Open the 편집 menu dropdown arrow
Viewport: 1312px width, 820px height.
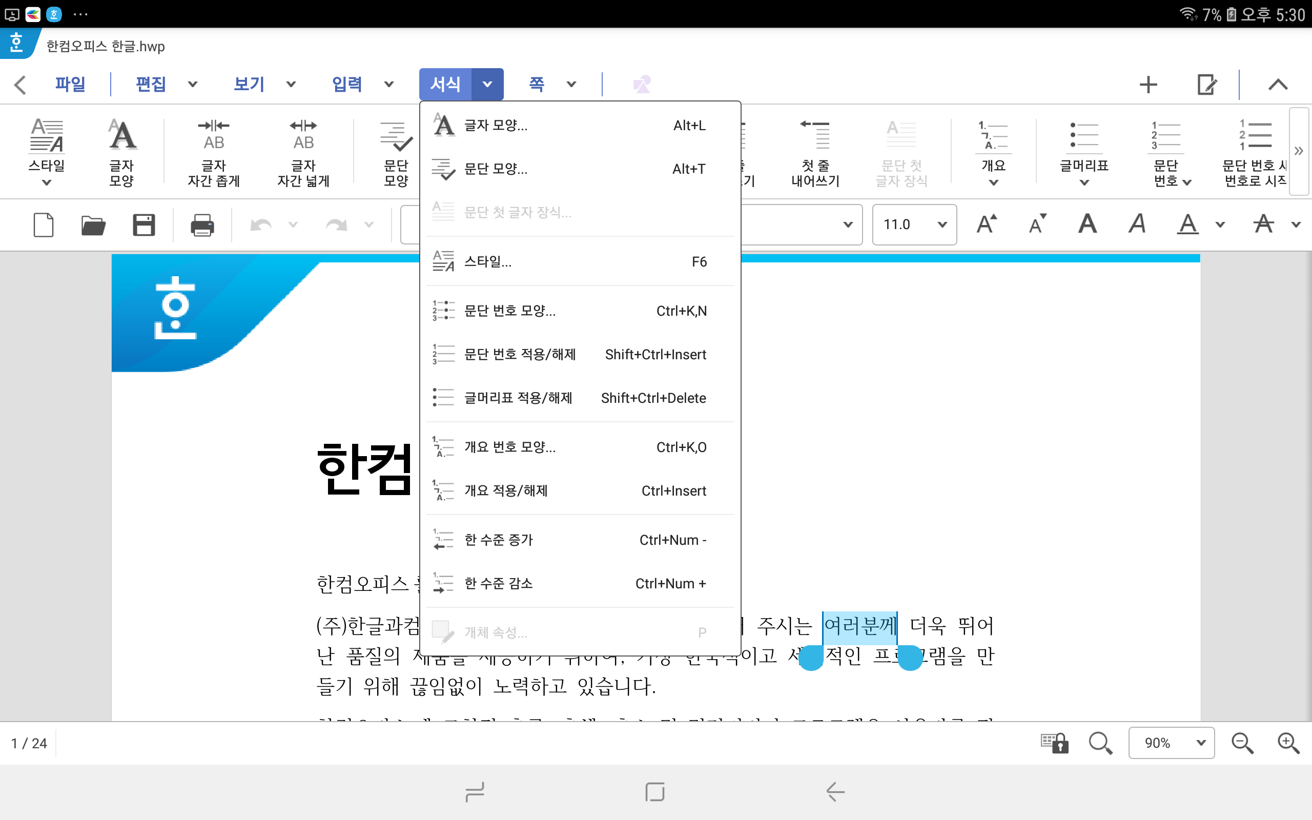click(x=193, y=84)
